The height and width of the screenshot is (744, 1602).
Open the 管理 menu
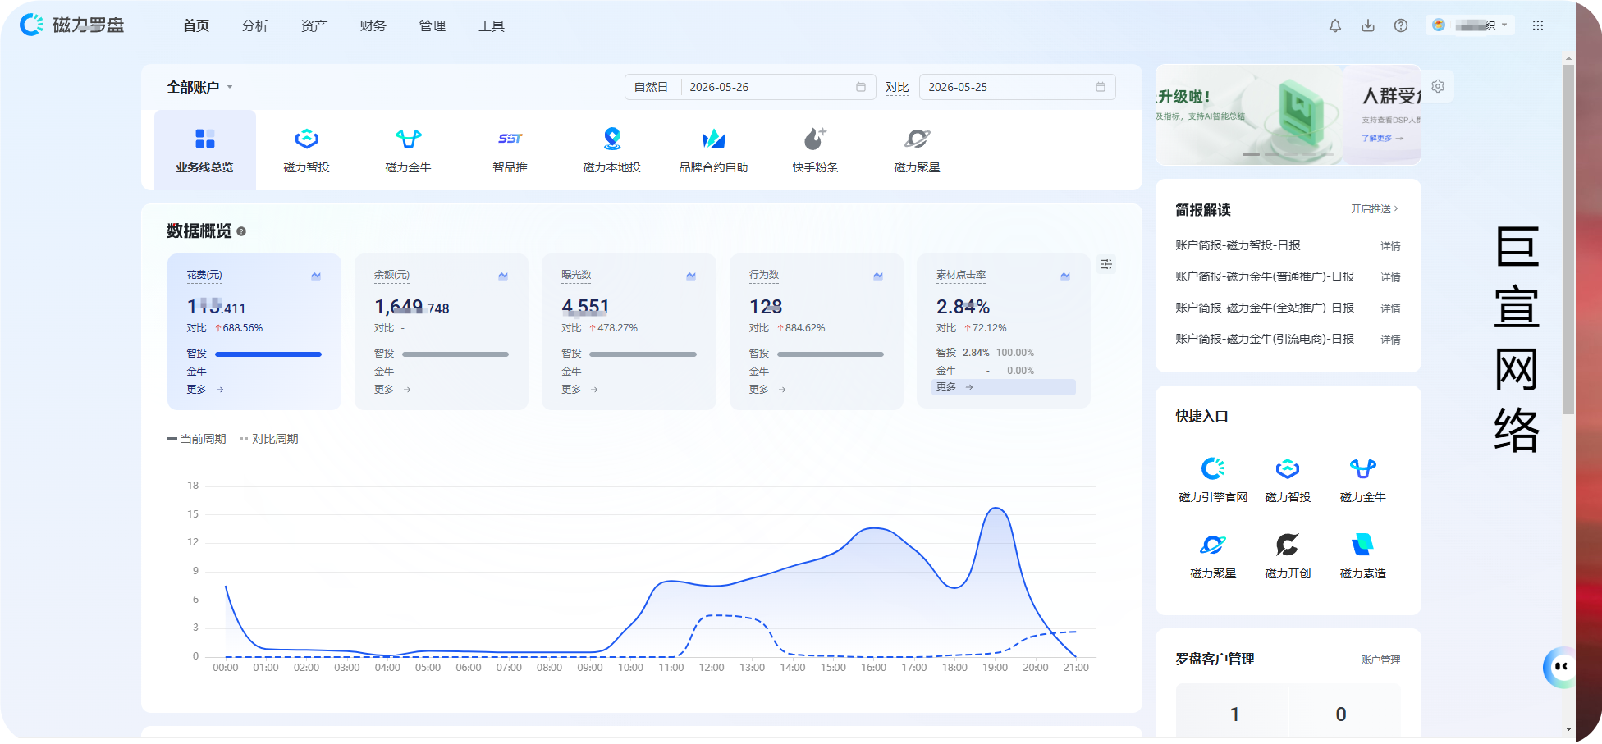click(433, 25)
